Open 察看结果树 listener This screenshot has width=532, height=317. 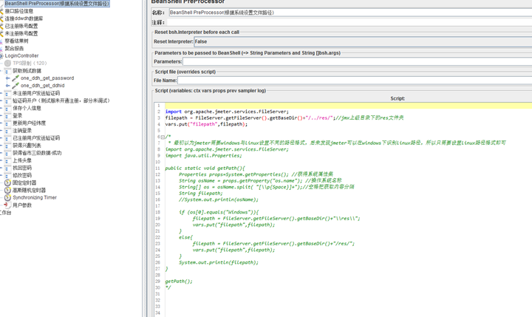click(x=16, y=41)
